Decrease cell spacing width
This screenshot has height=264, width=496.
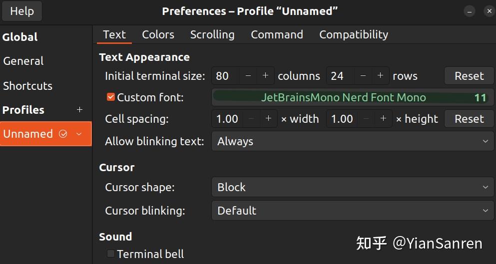(x=251, y=119)
